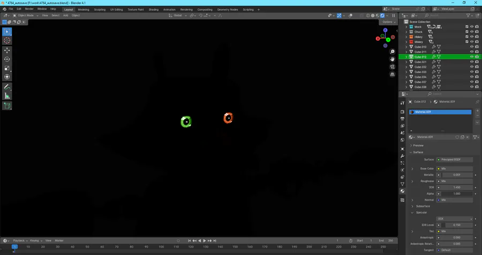Expand the Mock collection
The image size is (482, 255).
pyautogui.click(x=406, y=27)
